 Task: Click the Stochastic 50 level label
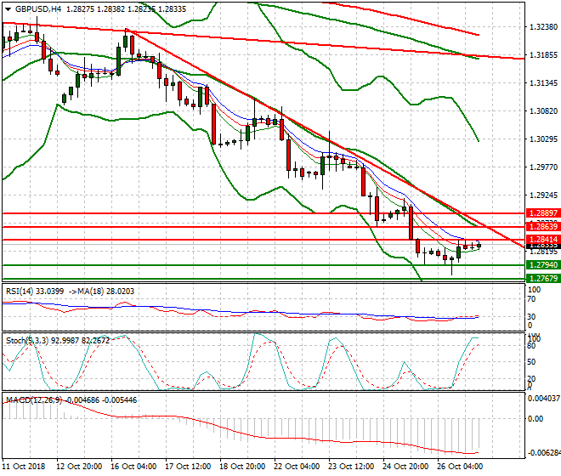[531, 362]
